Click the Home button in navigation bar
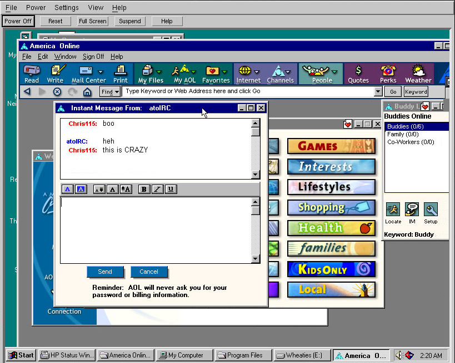Image resolution: width=455 pixels, height=363 pixels. point(87,92)
